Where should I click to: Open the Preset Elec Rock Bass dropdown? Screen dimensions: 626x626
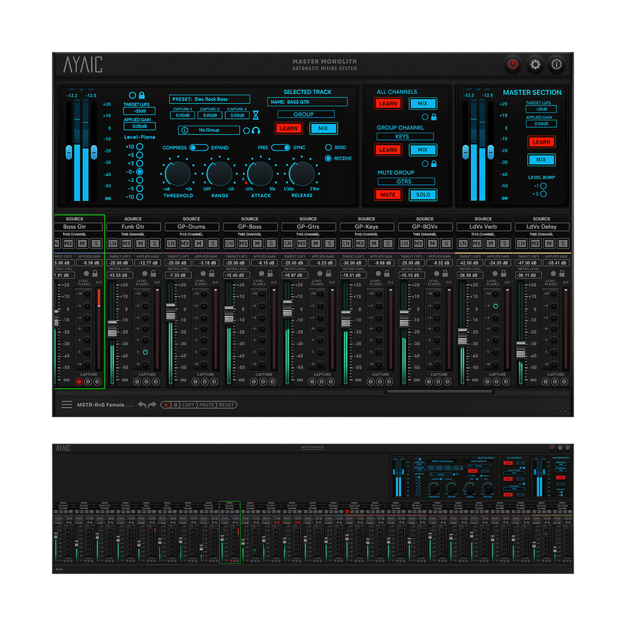point(210,99)
